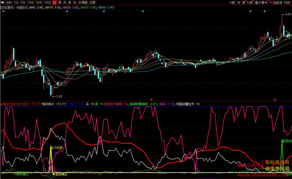Click the 心轴主力线 indicator name

click(8, 104)
